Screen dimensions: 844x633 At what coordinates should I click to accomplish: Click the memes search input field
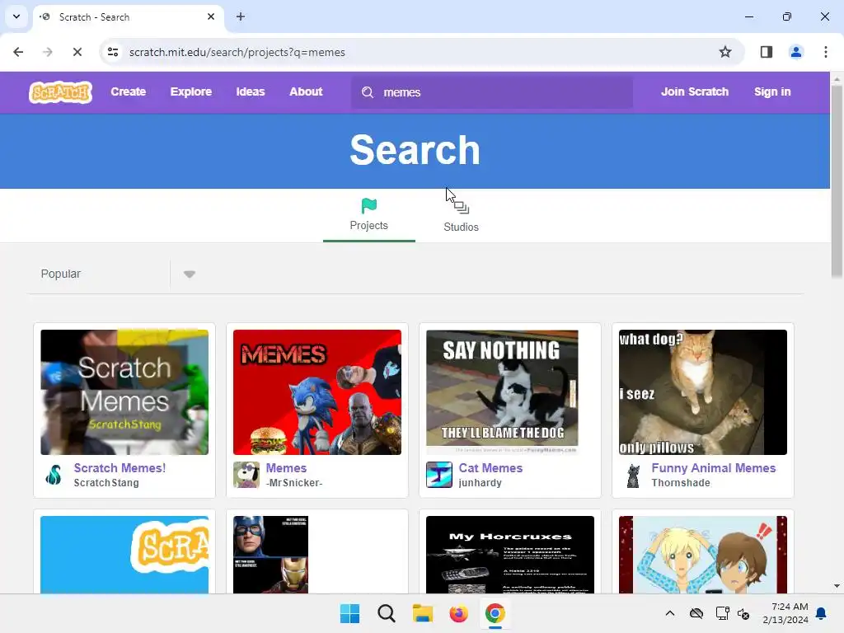[491, 92]
